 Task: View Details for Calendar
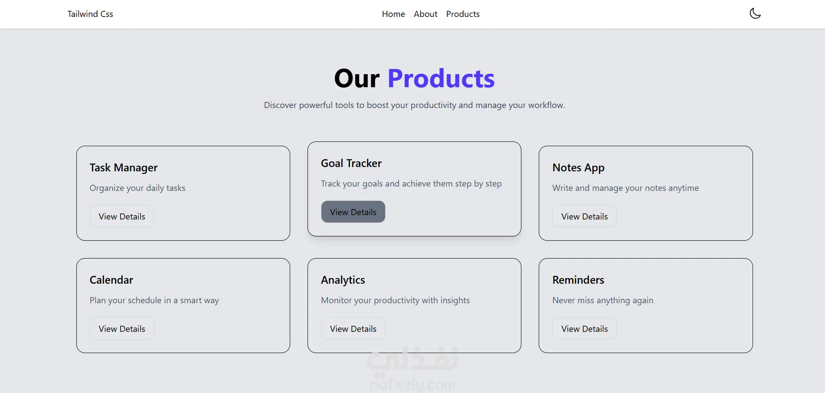tap(122, 328)
